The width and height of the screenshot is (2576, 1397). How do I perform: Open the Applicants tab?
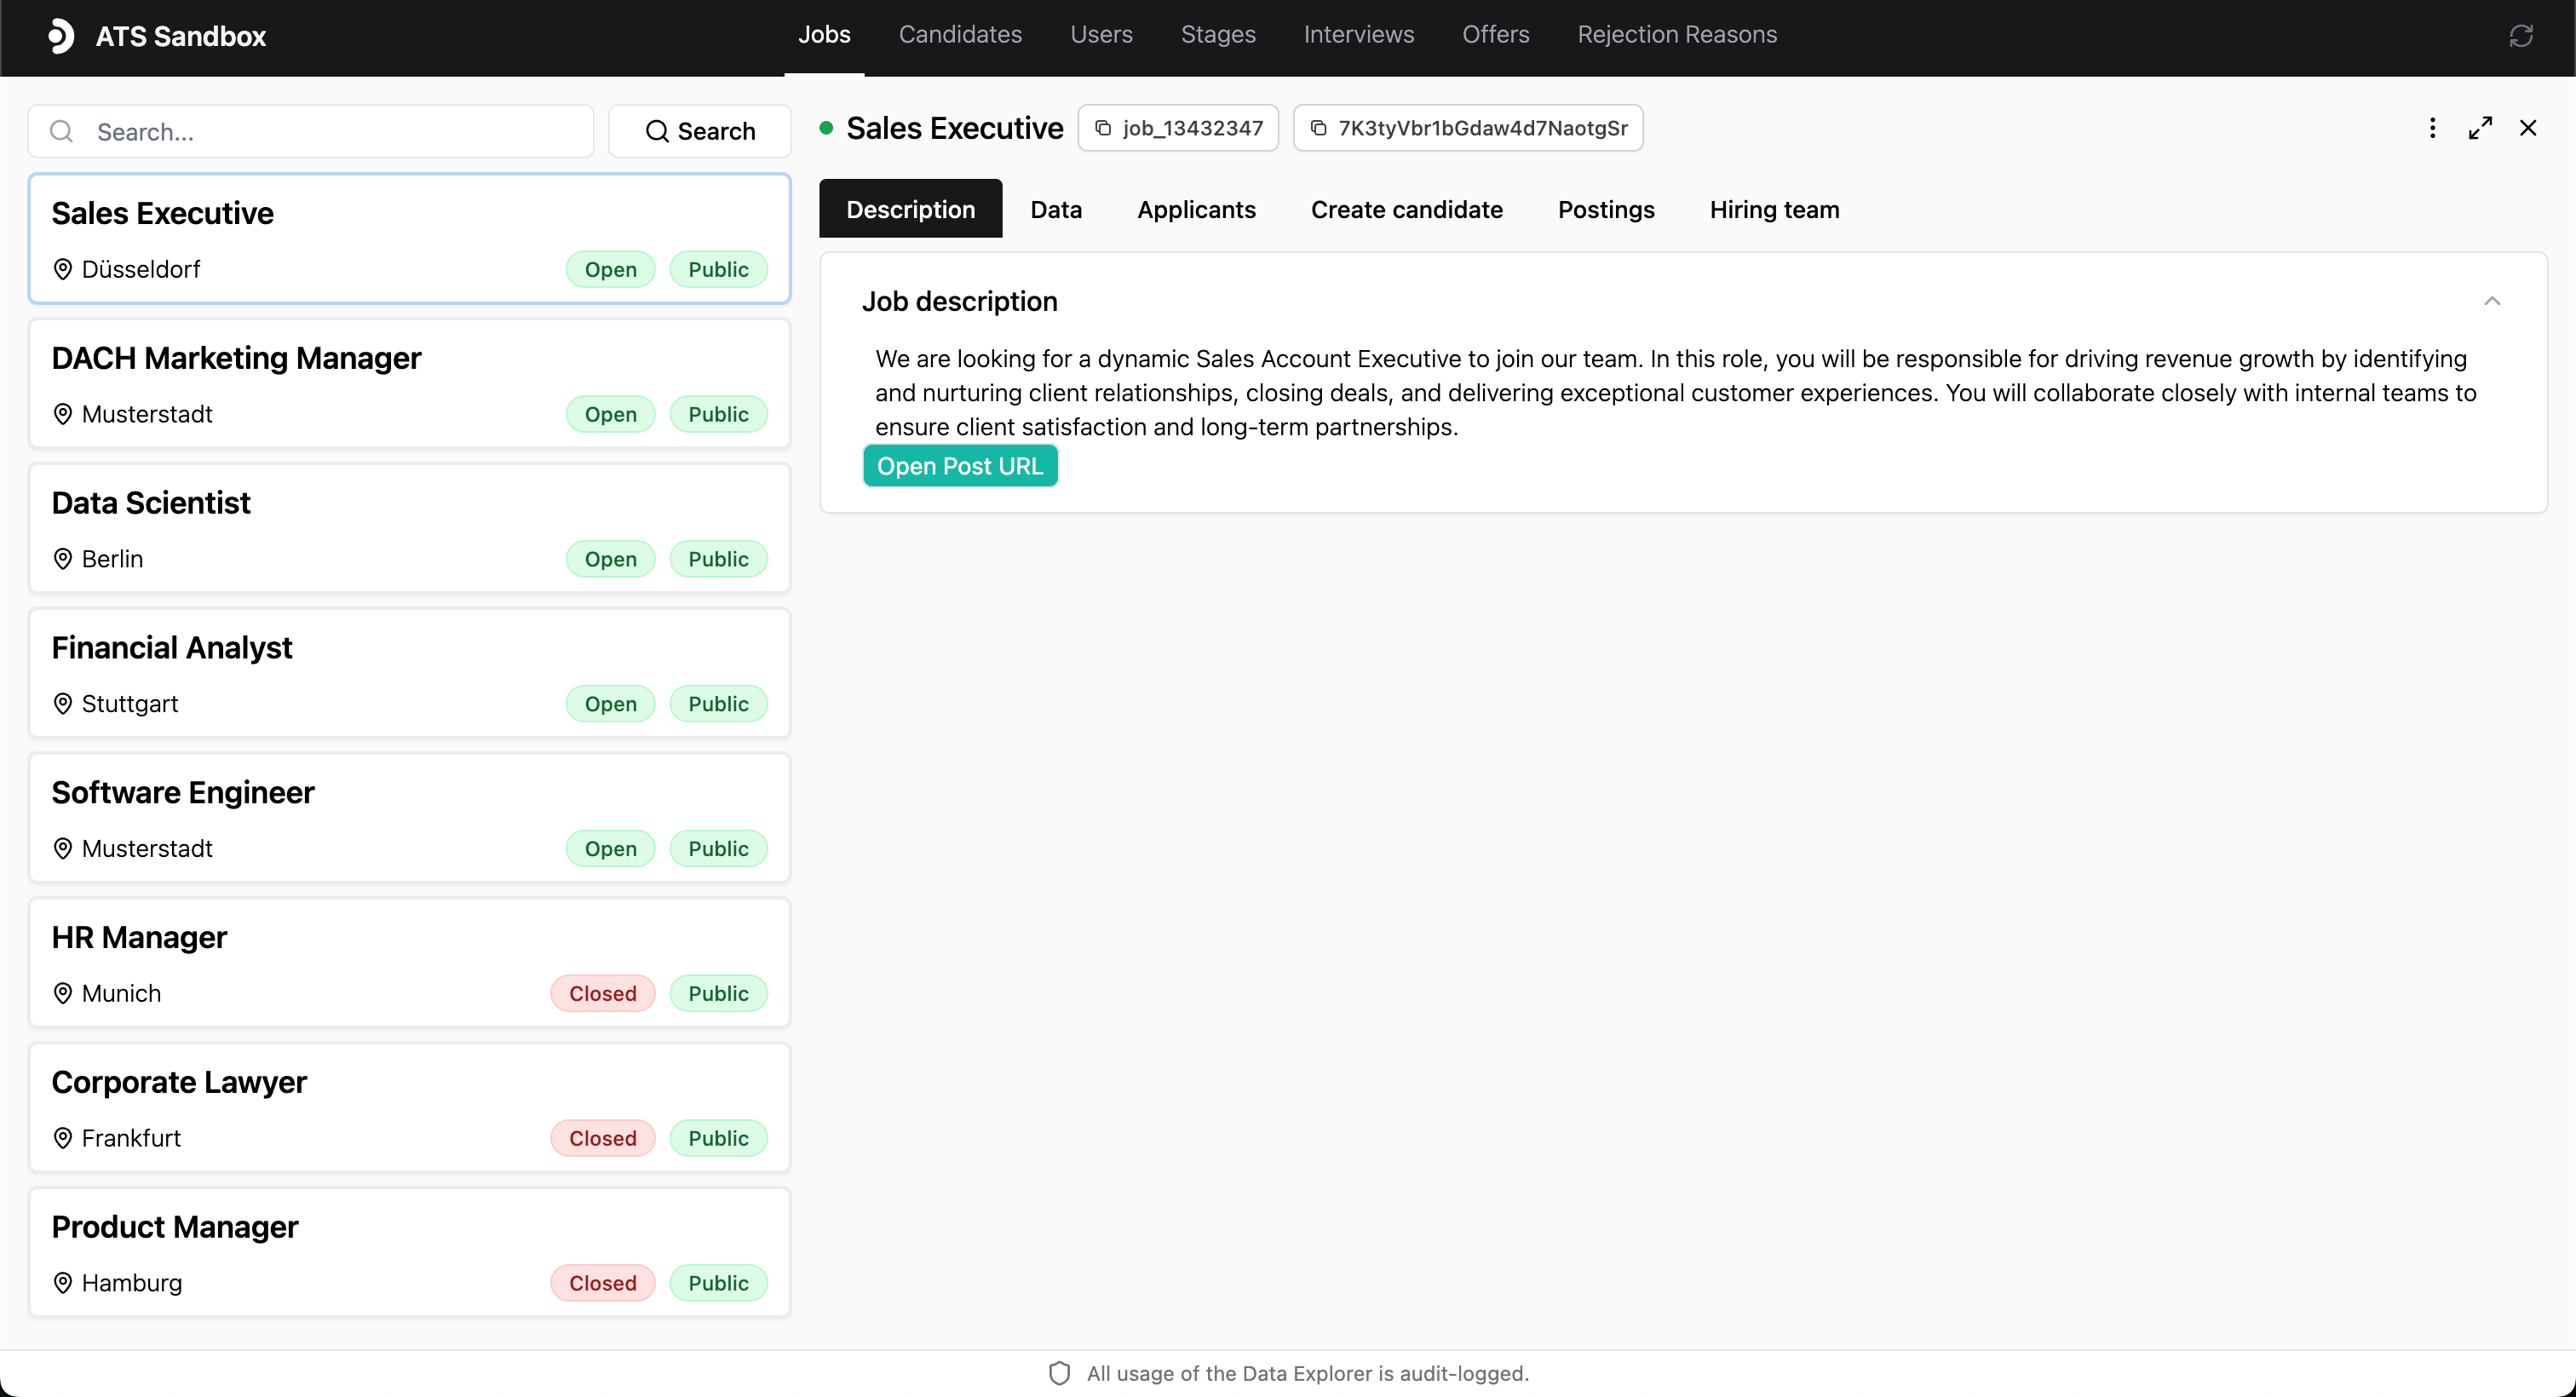(1196, 209)
